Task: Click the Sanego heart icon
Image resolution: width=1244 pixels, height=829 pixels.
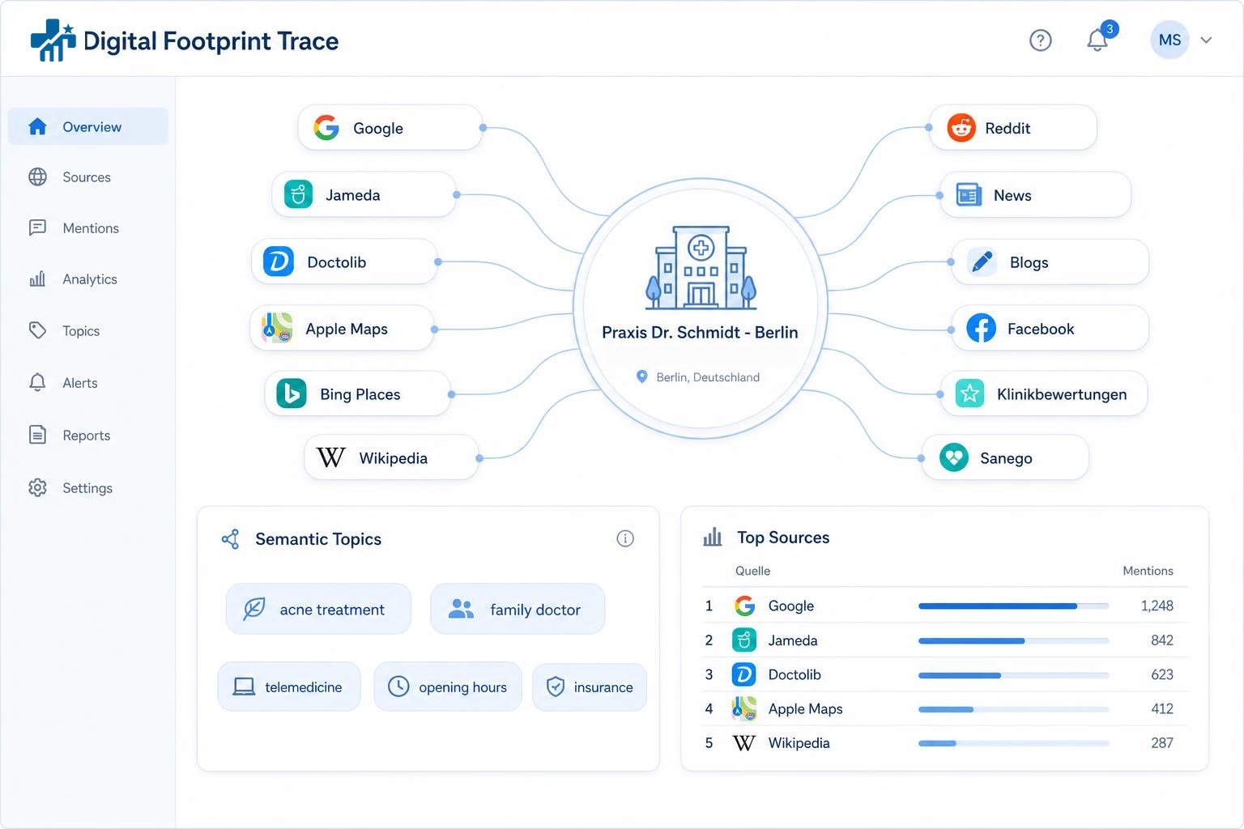Action: tap(954, 458)
